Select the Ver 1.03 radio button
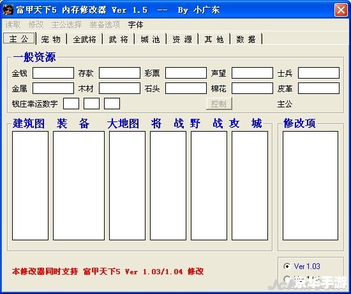 (x=287, y=266)
